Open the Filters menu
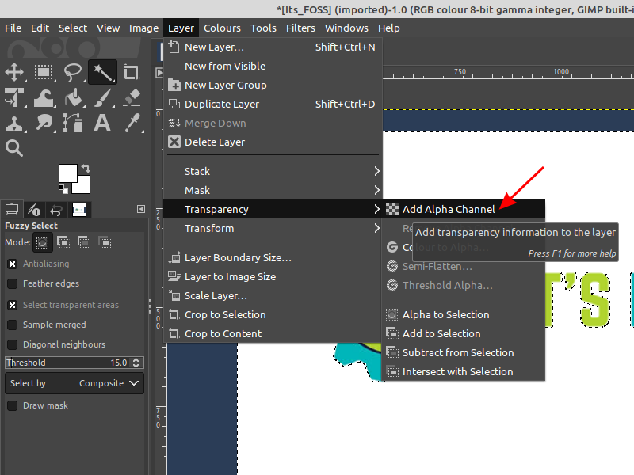This screenshot has width=634, height=475. click(300, 28)
